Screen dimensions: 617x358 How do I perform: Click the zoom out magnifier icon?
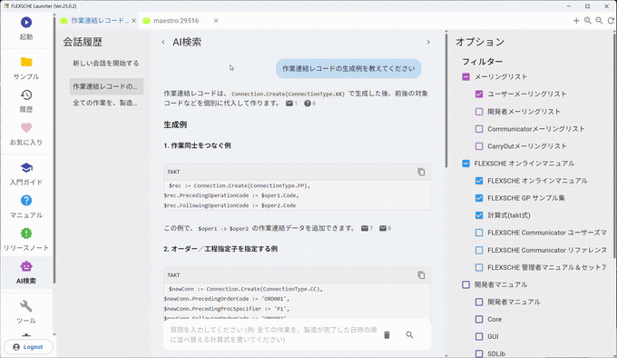tap(599, 21)
